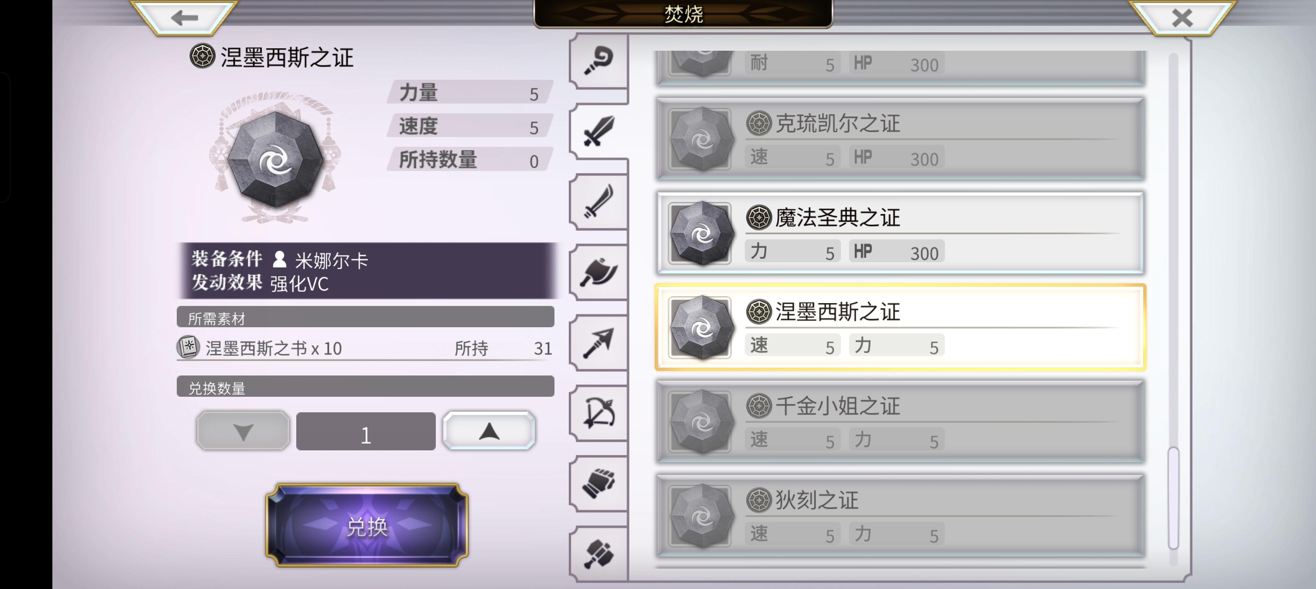The image size is (1316, 589).
Task: Select the sword weapon category tab
Action: (598, 132)
